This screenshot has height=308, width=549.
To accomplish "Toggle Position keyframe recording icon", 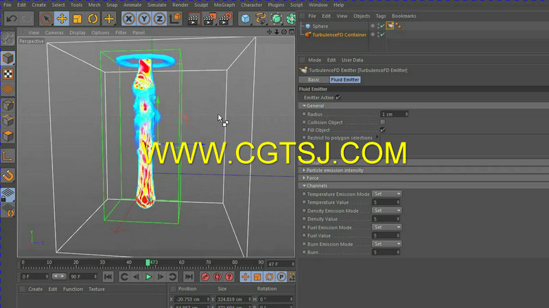I will [246, 277].
